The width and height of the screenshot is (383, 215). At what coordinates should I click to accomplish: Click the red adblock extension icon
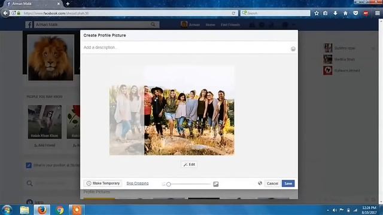[366, 13]
